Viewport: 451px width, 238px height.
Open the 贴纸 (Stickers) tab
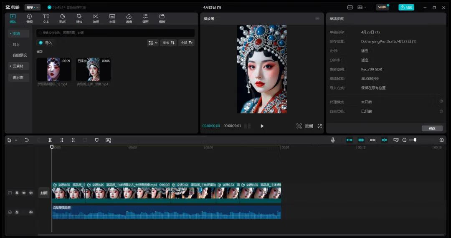[62, 19]
